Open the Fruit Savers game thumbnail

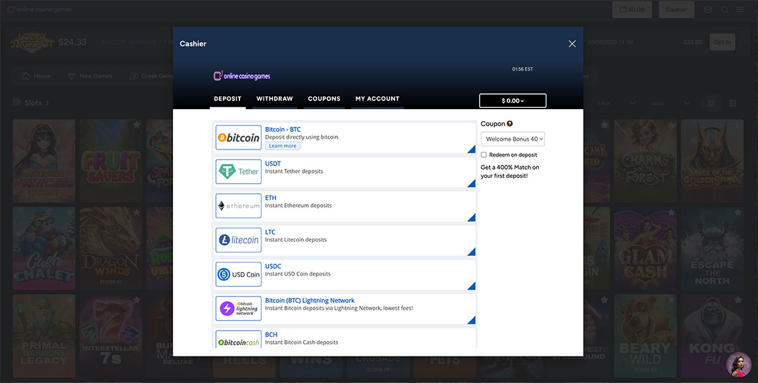coord(111,161)
